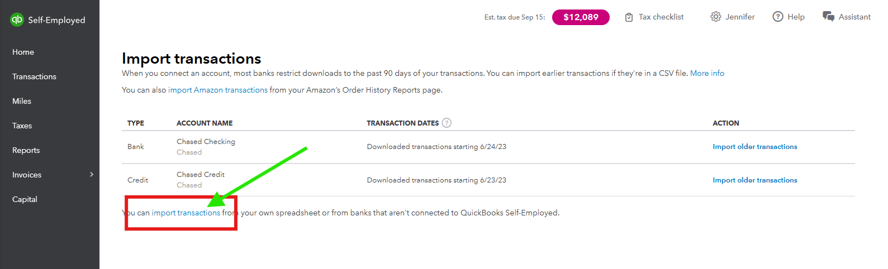Open Reports in sidebar

point(26,150)
